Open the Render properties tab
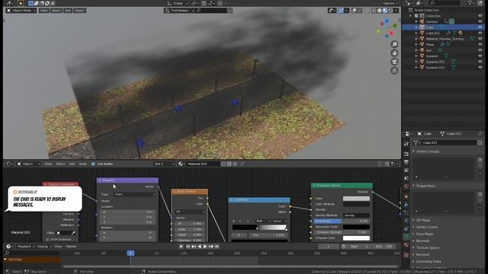 [x=406, y=154]
